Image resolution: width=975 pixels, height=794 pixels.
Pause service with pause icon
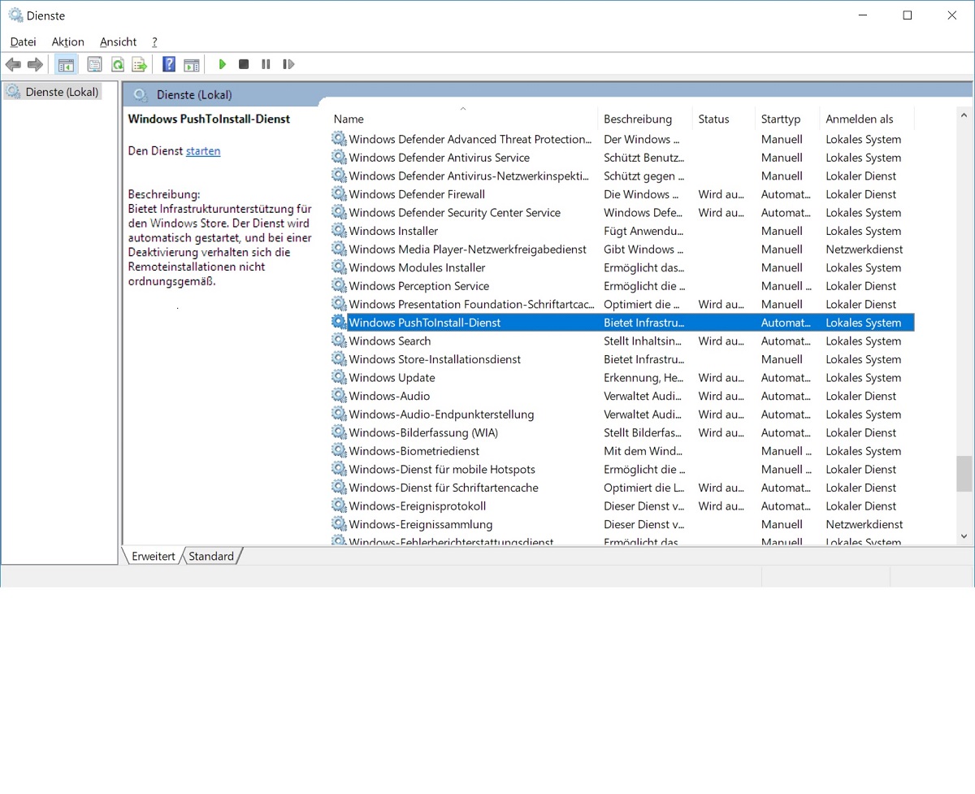[266, 64]
